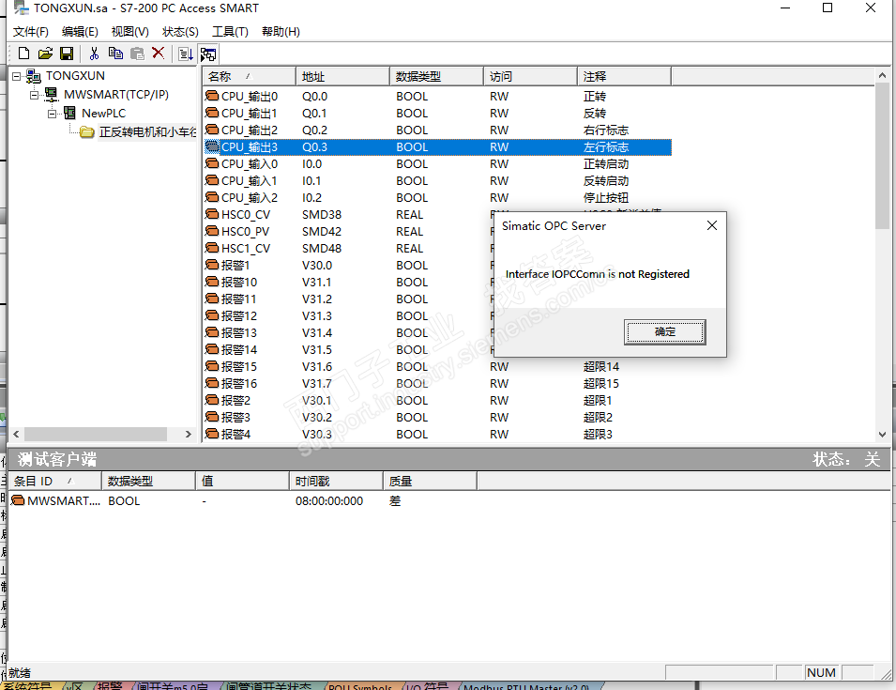Screen dimensions: 896x690
Task: Collapse the MWSMART(TCP/IP) tree node
Action: (x=35, y=95)
